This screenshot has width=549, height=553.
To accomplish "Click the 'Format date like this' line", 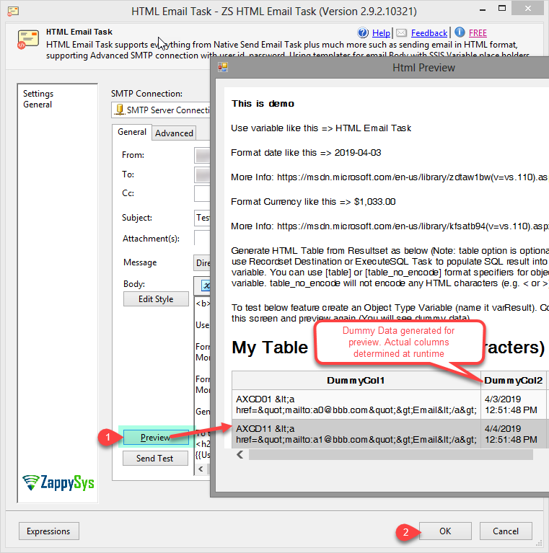I will point(306,153).
